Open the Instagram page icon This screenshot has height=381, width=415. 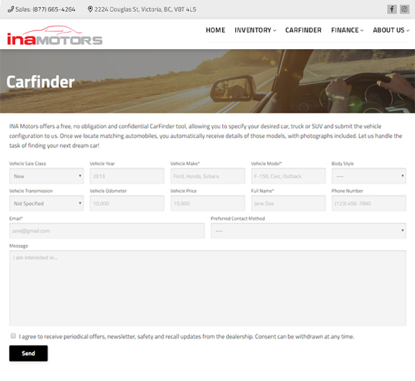(x=405, y=9)
